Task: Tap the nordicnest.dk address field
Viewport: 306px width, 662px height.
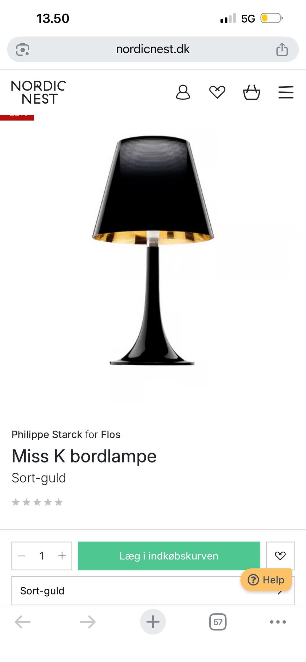Action: click(x=153, y=49)
